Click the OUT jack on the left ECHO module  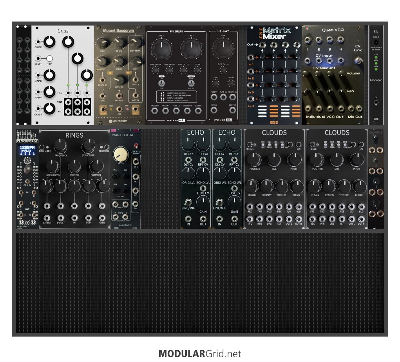[x=203, y=219]
